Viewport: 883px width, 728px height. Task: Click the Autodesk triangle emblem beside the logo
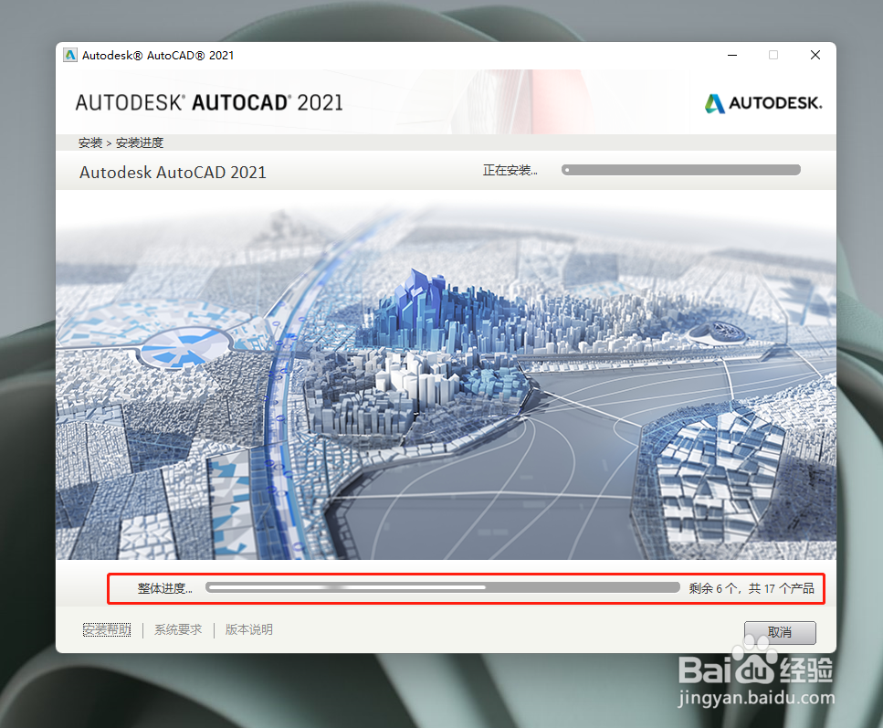(715, 102)
